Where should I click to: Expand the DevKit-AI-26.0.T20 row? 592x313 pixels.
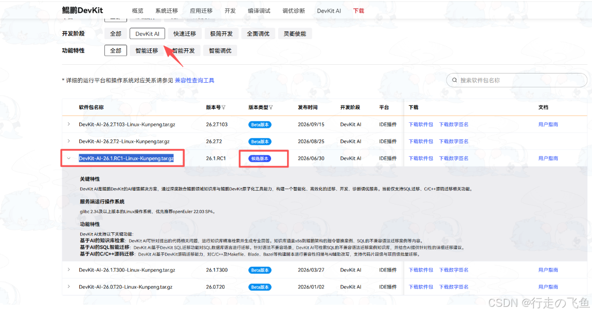(x=69, y=287)
